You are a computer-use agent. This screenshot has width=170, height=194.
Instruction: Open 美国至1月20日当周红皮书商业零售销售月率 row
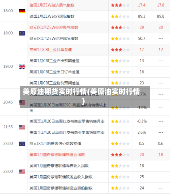pyautogui.click(x=99, y=122)
